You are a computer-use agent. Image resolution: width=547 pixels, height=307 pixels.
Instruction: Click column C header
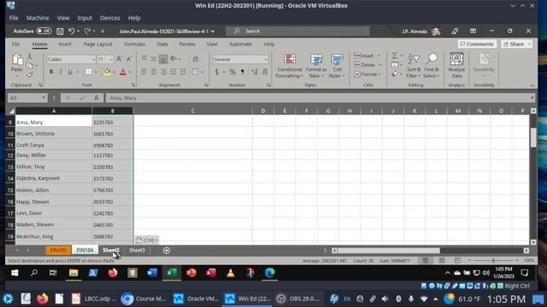(192, 111)
